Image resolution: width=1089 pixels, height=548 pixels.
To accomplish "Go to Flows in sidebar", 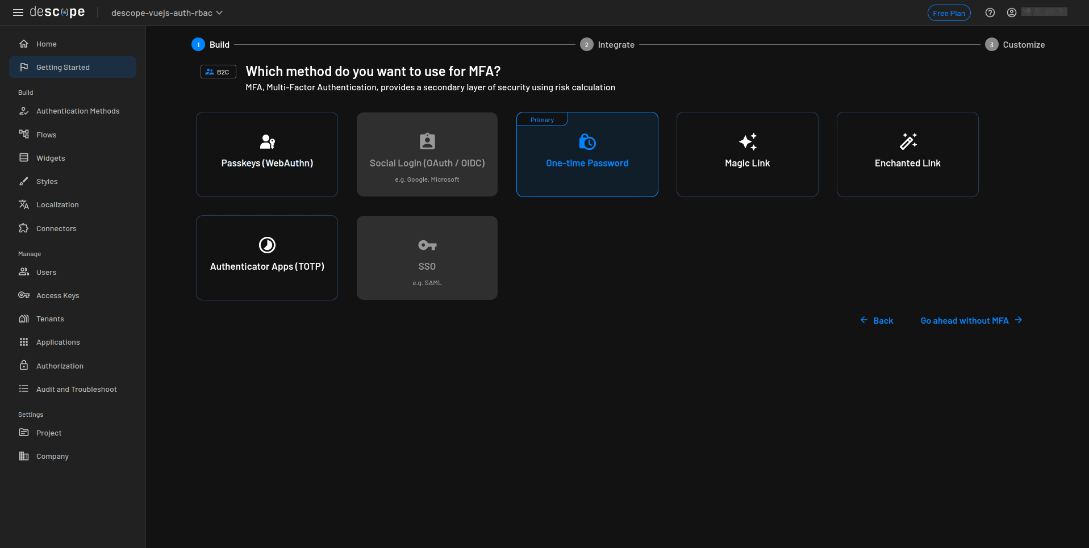I will click(46, 135).
